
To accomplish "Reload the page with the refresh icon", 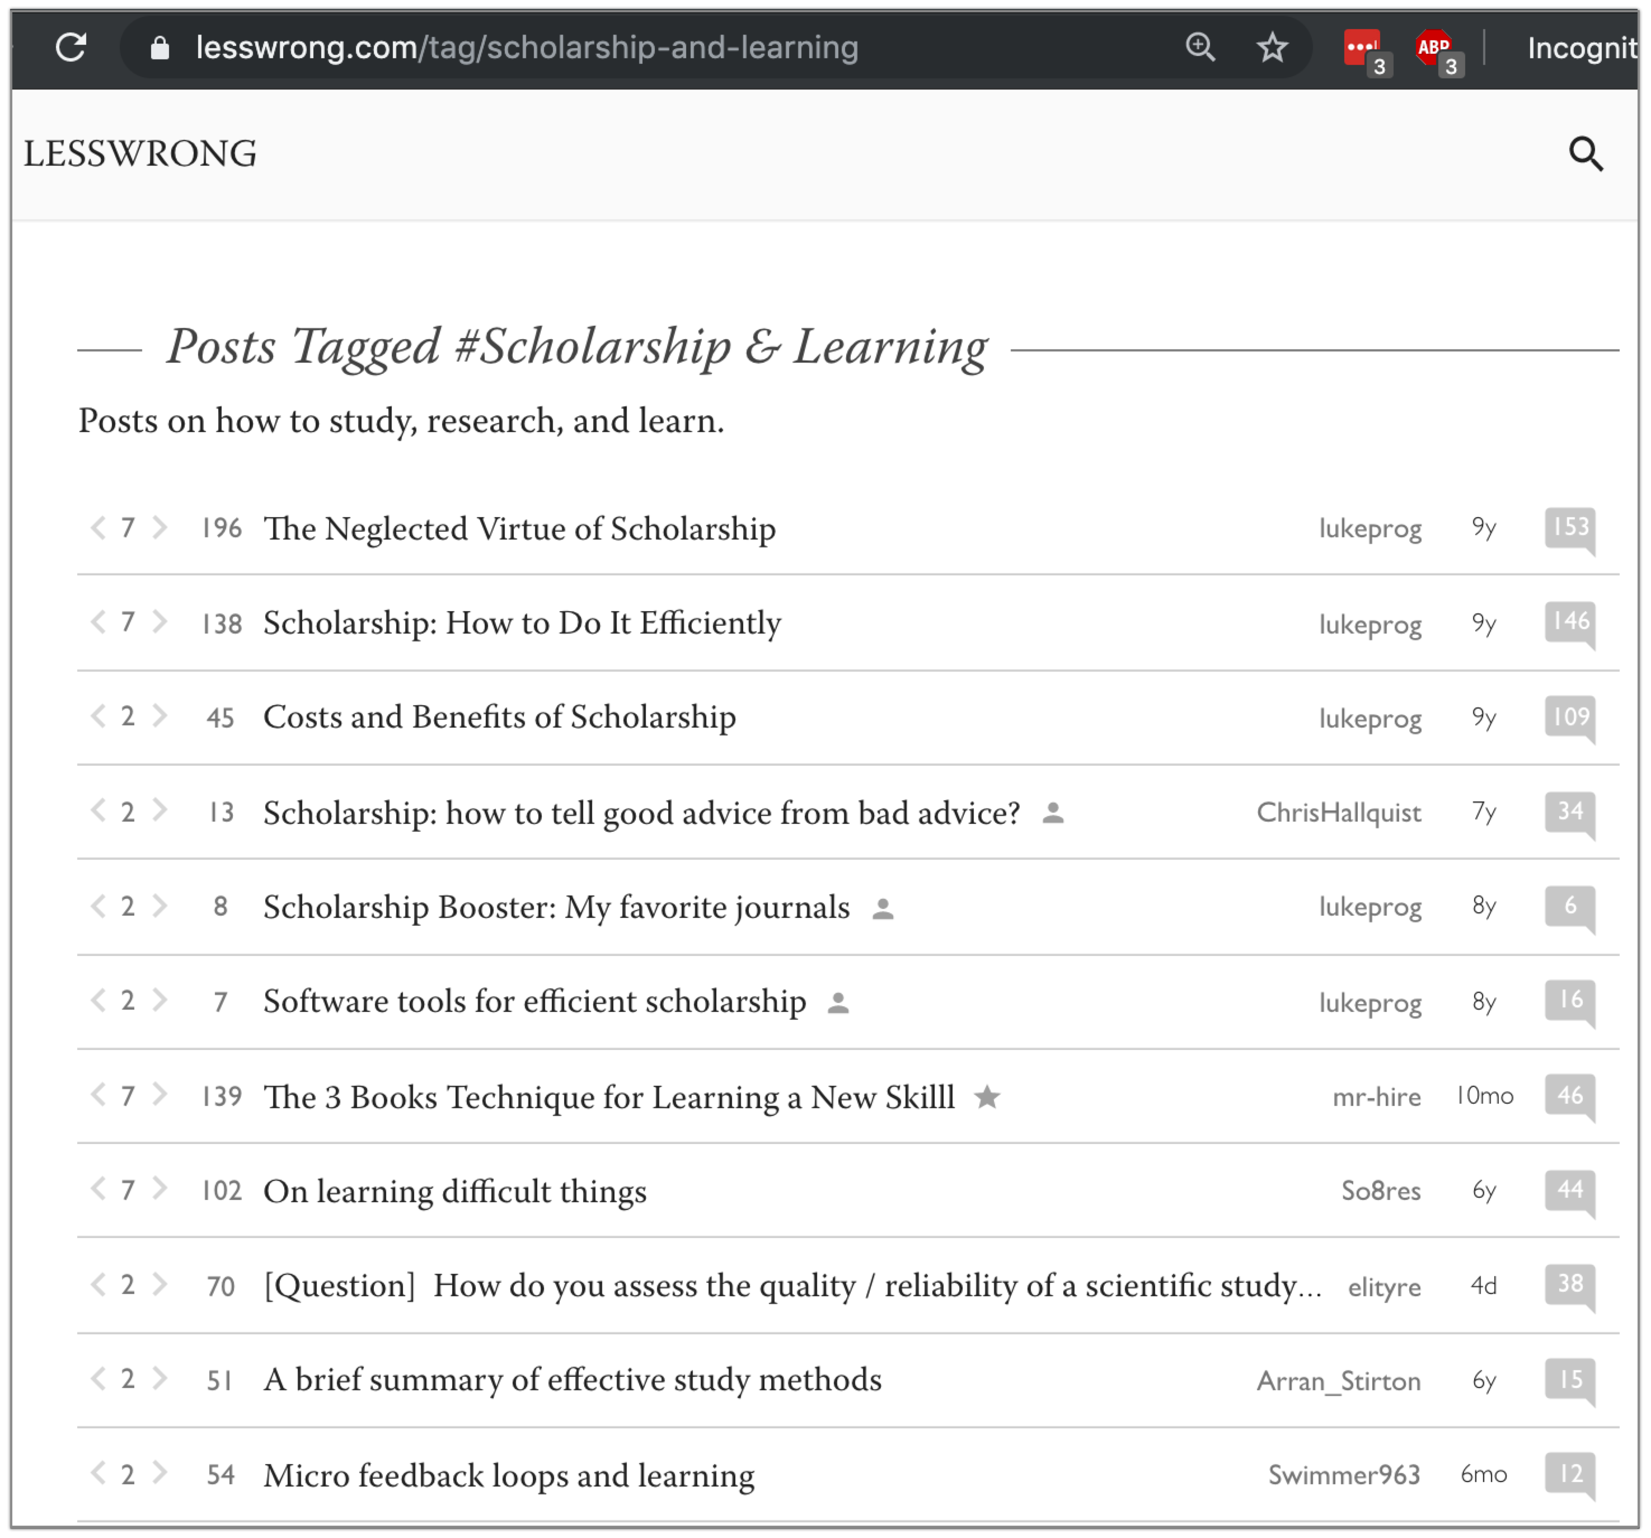I will coord(72,48).
